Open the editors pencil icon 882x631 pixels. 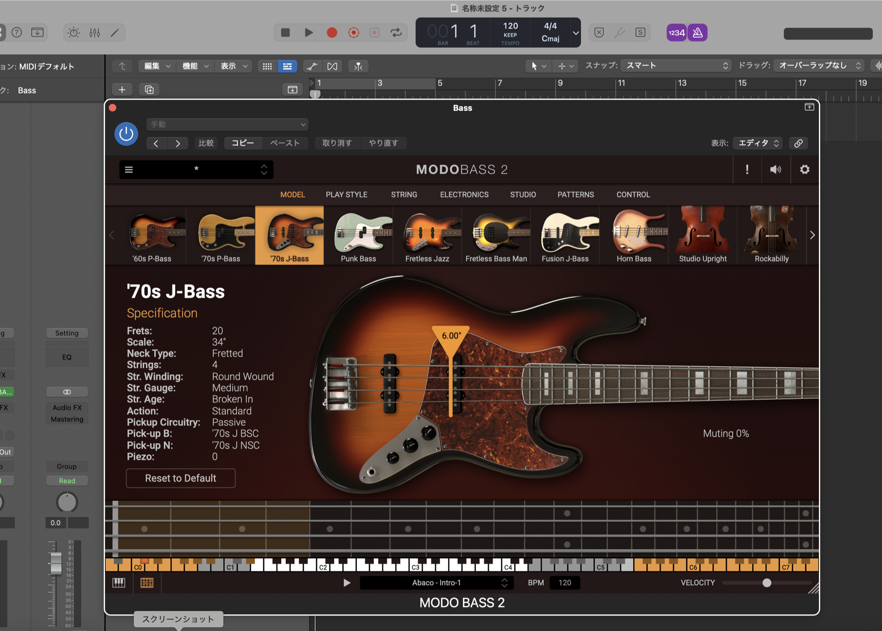(115, 33)
